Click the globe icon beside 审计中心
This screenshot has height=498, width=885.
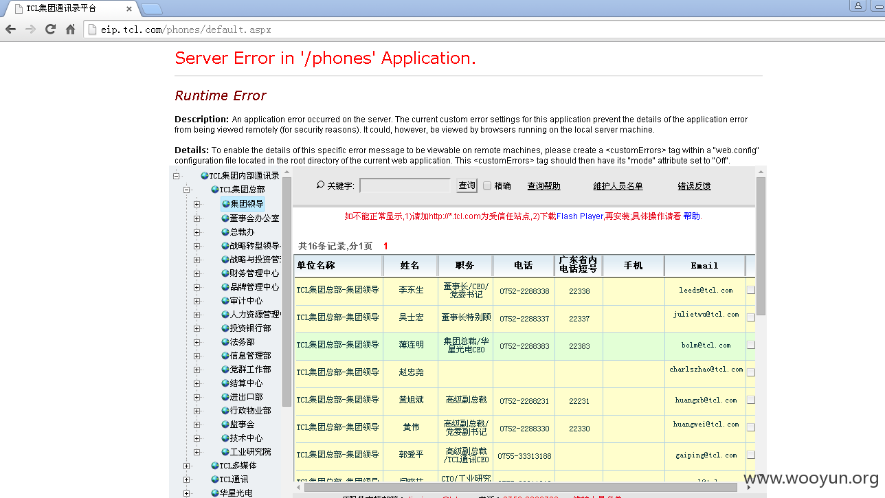point(225,300)
